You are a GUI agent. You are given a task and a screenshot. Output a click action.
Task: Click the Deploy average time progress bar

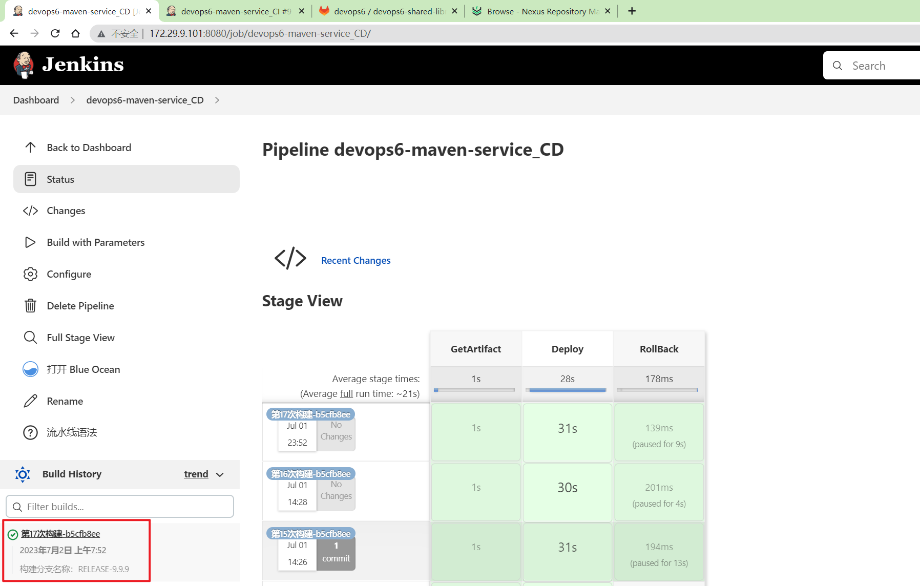(x=567, y=390)
